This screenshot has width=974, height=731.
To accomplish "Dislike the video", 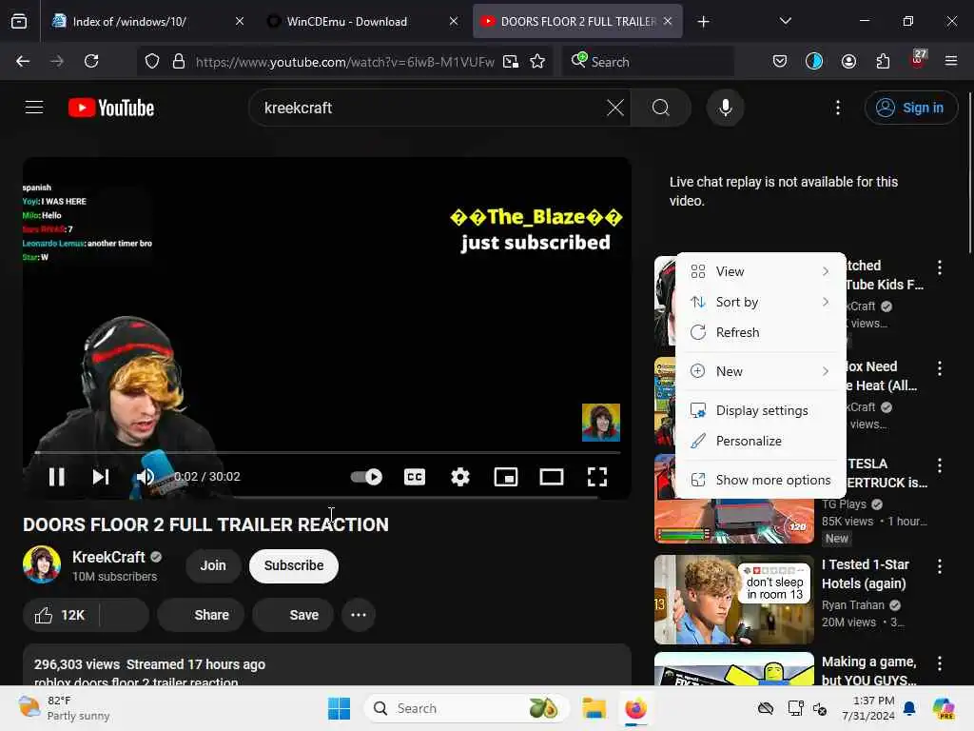I will (125, 615).
